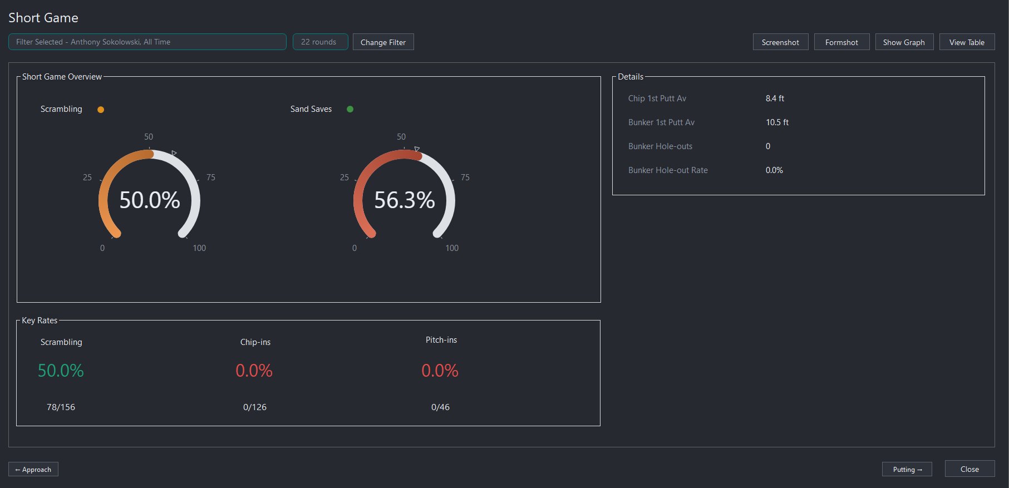Take a Screenshot of the report
1009x488 pixels.
(780, 42)
